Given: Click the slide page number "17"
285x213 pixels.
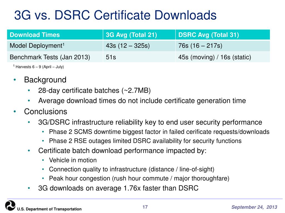Looking at the screenshot, I should pos(145,207).
